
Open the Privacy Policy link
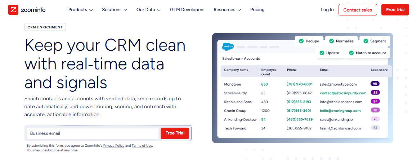[x=114, y=146]
